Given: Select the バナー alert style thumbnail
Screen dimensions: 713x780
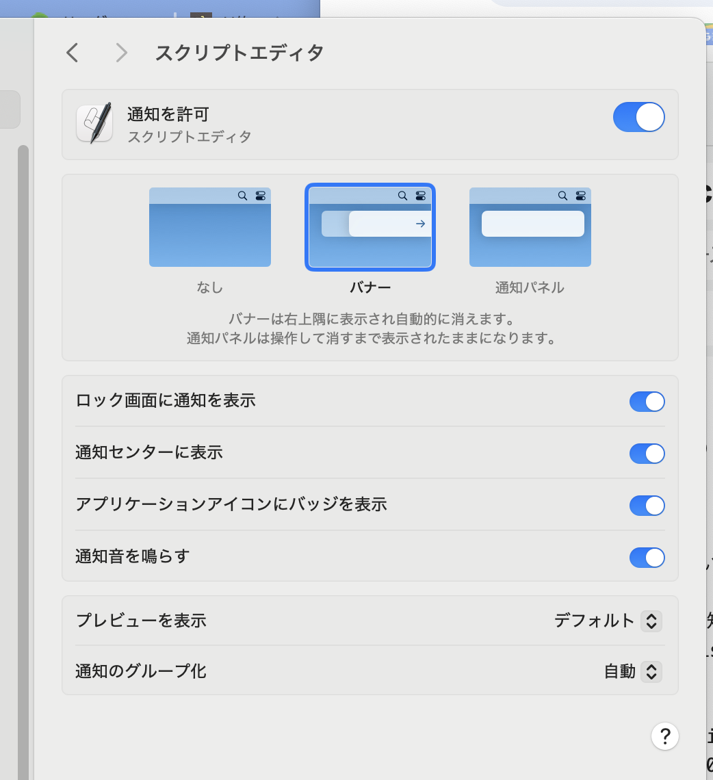Looking at the screenshot, I should coord(370,227).
